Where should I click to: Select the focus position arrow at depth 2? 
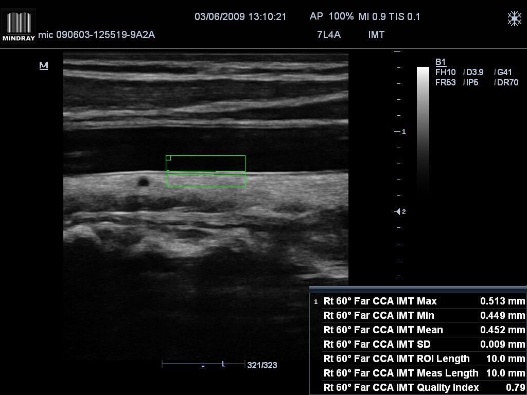coord(397,212)
